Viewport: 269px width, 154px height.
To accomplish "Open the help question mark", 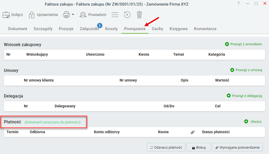I will (x=239, y=3).
